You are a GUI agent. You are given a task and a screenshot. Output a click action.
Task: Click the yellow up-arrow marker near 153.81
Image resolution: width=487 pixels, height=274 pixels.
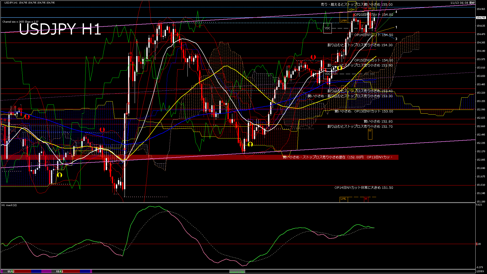340,68
